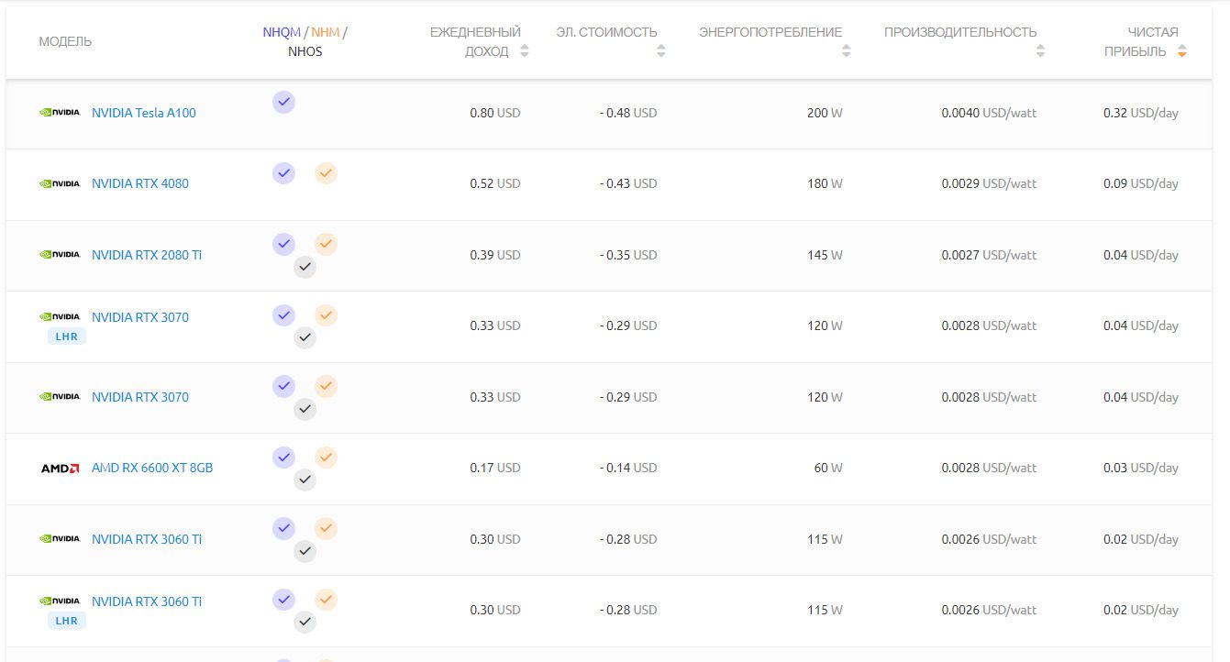Click NVIDIA logo in the RTX 3070 row without LHR

(x=60, y=397)
